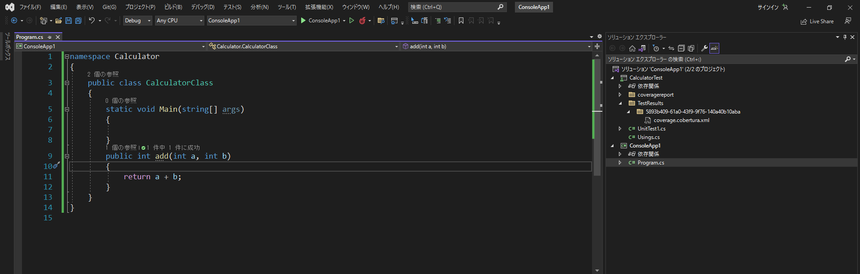Click the Open File folder icon
The image size is (860, 274).
point(59,21)
